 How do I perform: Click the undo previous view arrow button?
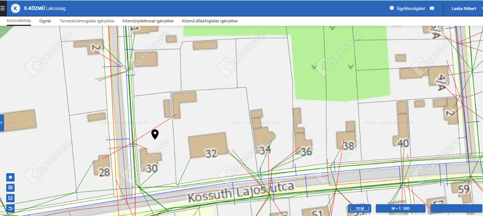pos(11,208)
